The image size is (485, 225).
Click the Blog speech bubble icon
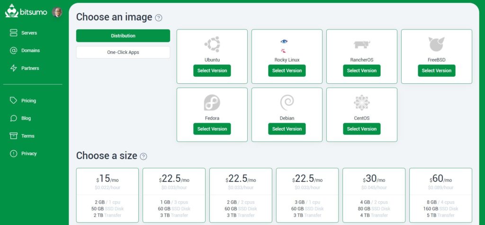(x=14, y=118)
